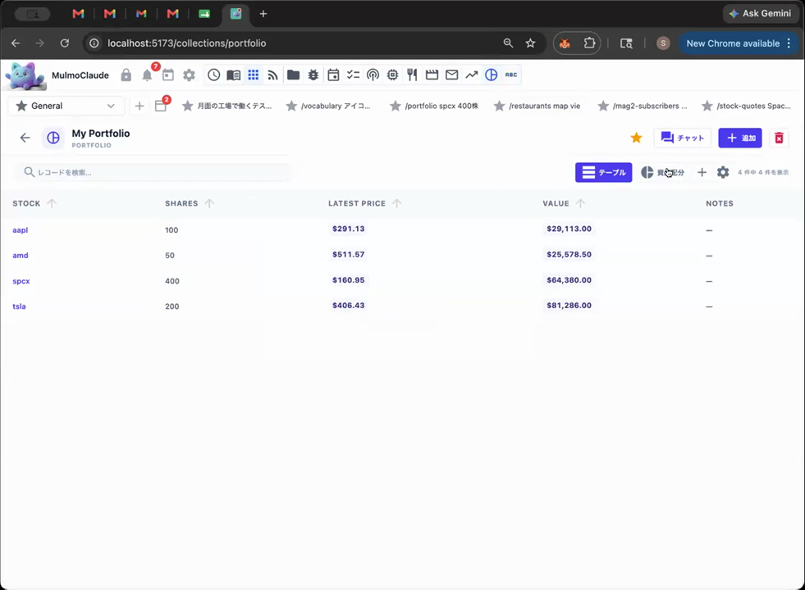This screenshot has width=805, height=590.
Task: Open bookmark /portfolio spcx 400株
Action: (434, 106)
